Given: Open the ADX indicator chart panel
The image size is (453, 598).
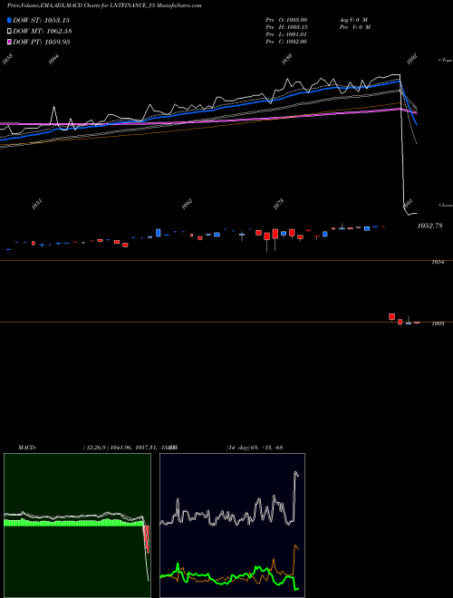Looking at the screenshot, I should (232, 526).
